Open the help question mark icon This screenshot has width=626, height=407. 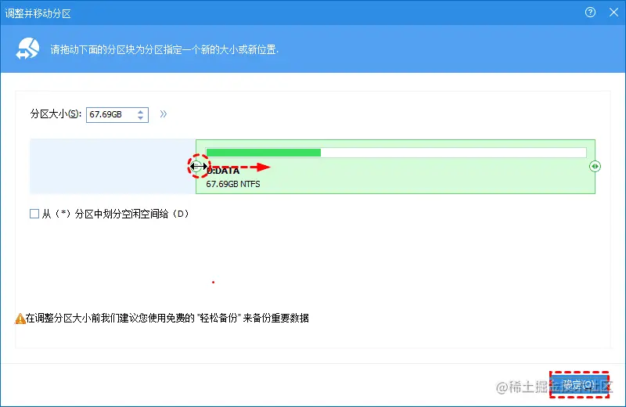click(x=590, y=13)
